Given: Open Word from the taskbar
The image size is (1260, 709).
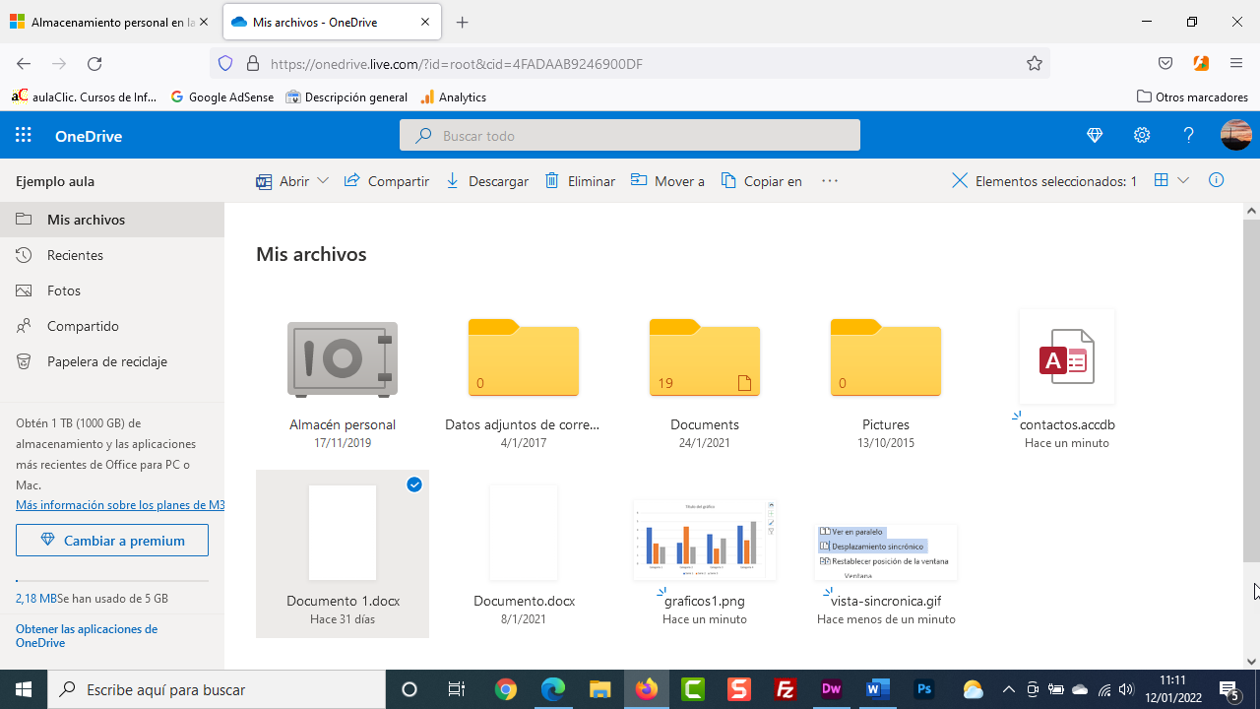Looking at the screenshot, I should click(877, 689).
